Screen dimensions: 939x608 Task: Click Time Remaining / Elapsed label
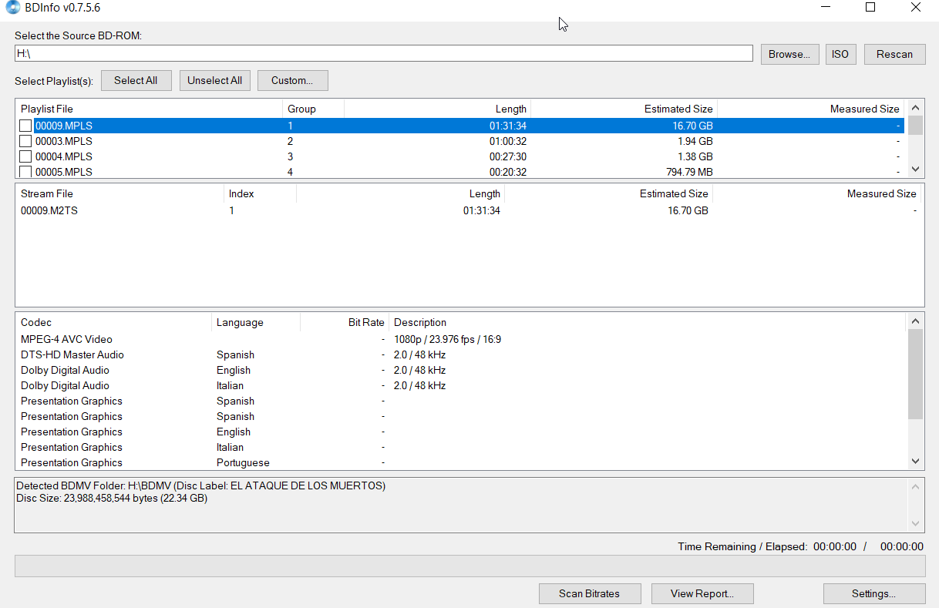(742, 546)
